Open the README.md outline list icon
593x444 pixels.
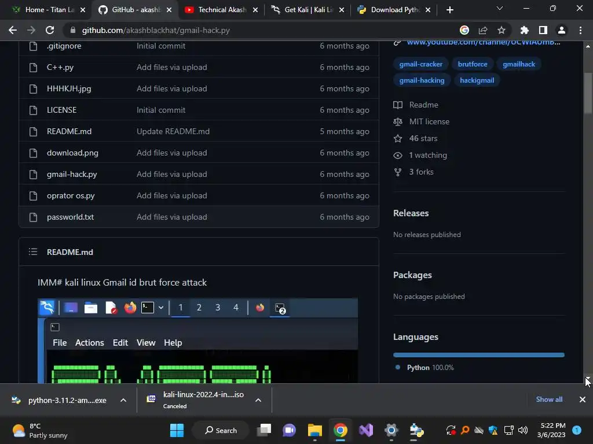(x=33, y=252)
